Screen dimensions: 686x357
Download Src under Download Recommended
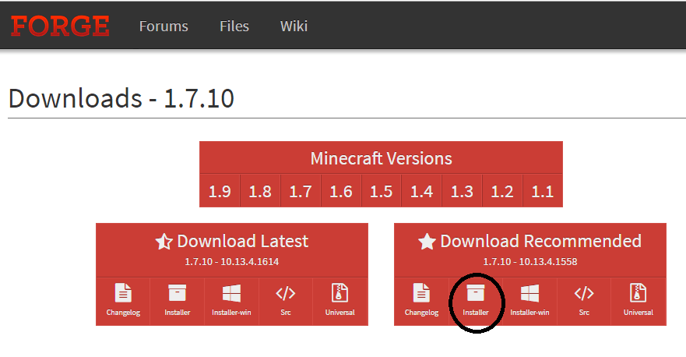584,301
